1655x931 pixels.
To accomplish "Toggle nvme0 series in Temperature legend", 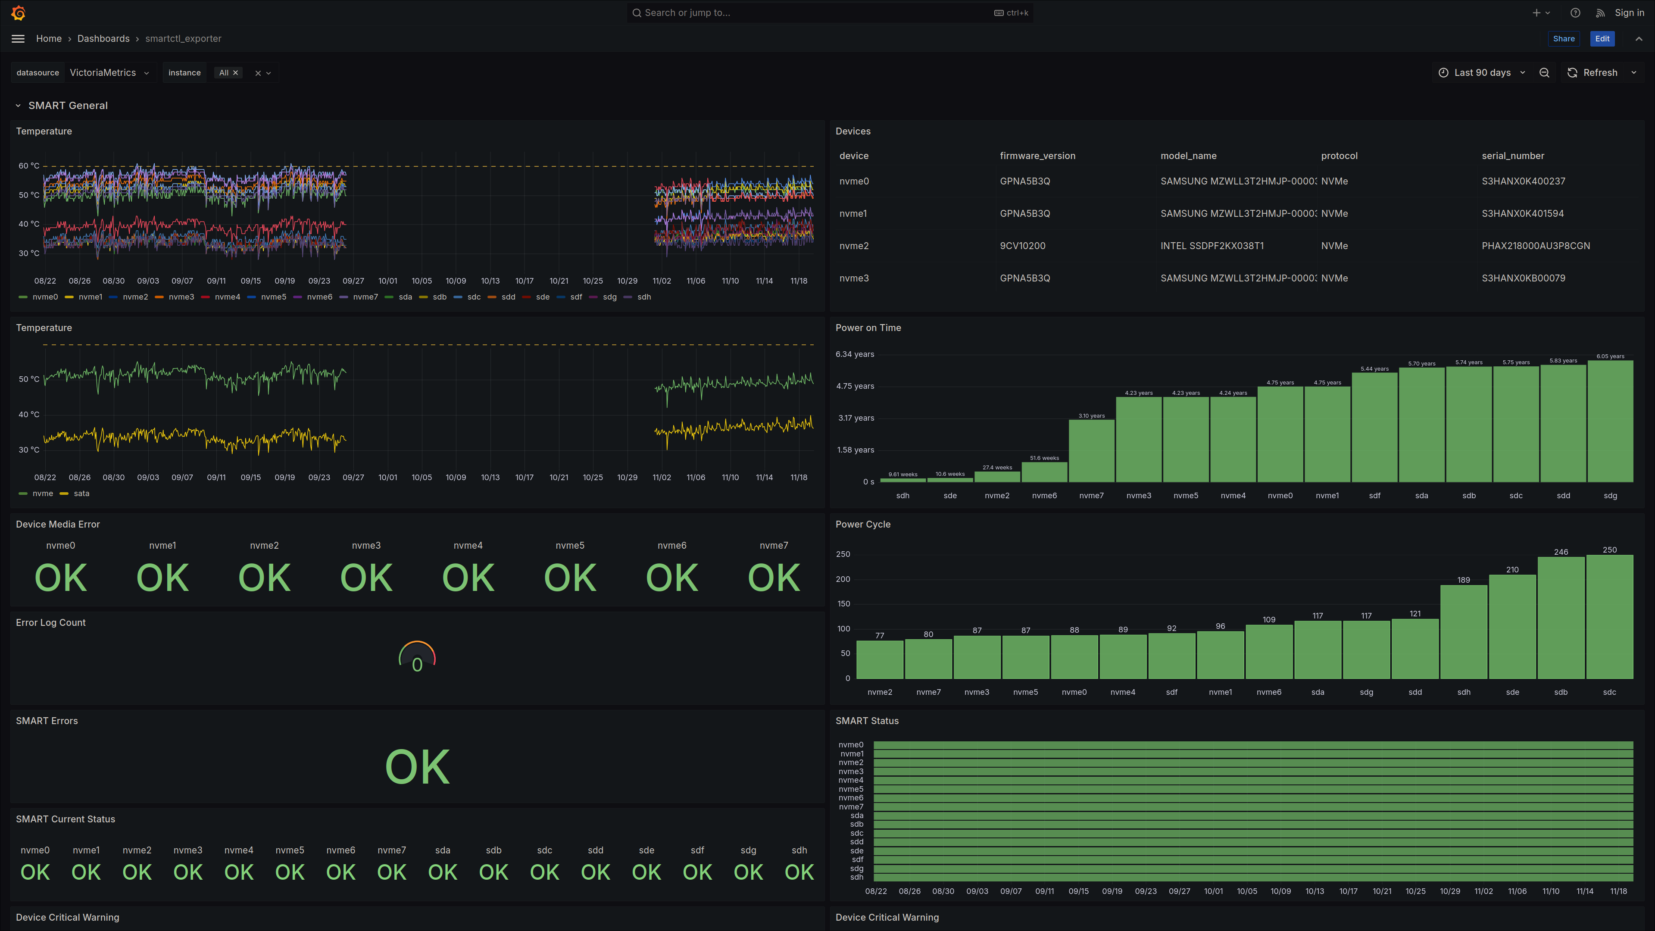I will [45, 297].
